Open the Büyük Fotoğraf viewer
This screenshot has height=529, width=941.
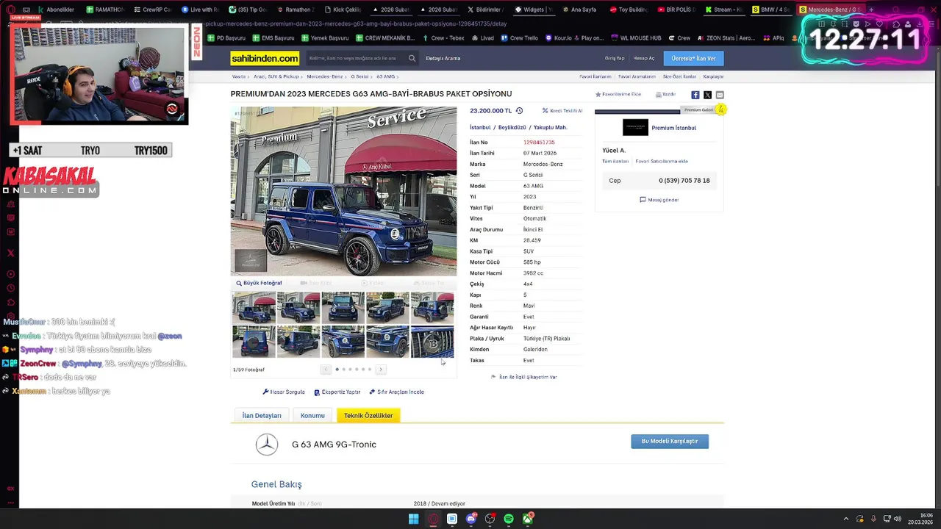[259, 283]
